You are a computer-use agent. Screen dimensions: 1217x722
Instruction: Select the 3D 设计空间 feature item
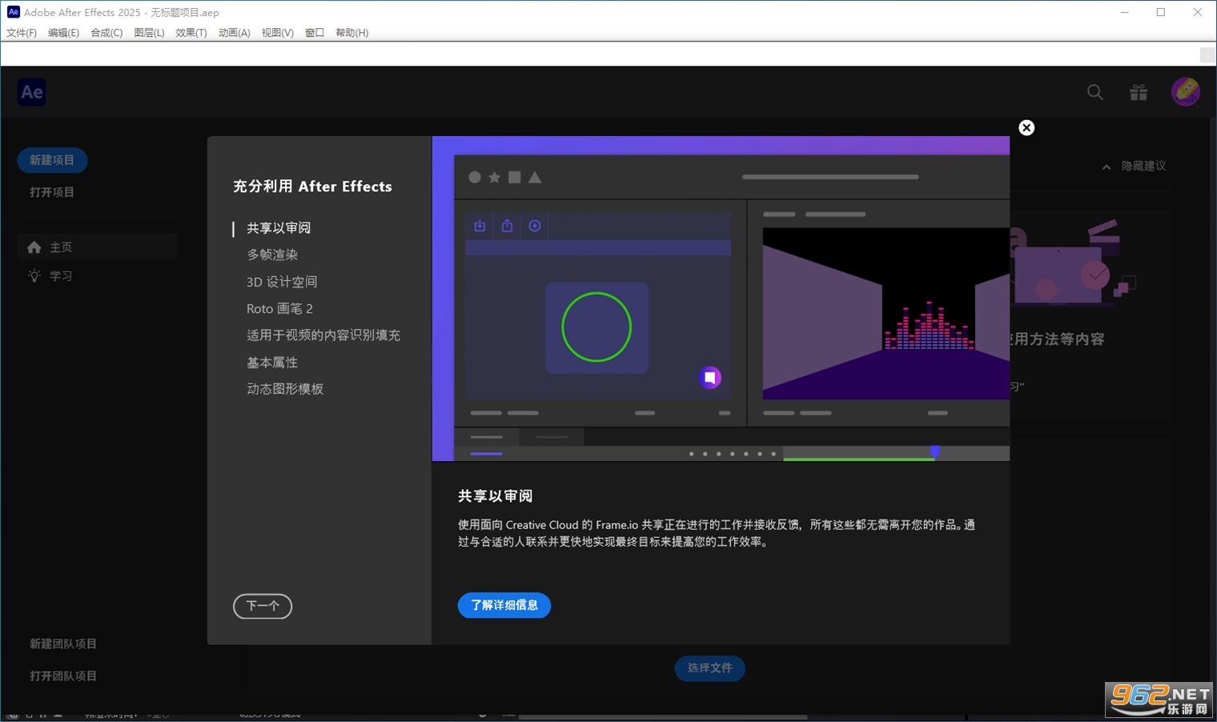click(282, 282)
